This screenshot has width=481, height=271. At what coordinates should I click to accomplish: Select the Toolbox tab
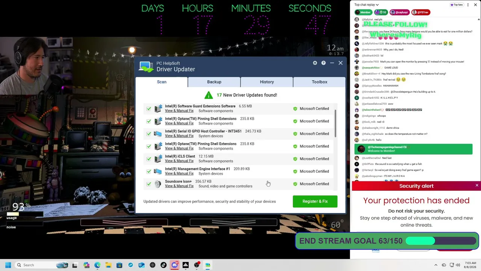(319, 82)
